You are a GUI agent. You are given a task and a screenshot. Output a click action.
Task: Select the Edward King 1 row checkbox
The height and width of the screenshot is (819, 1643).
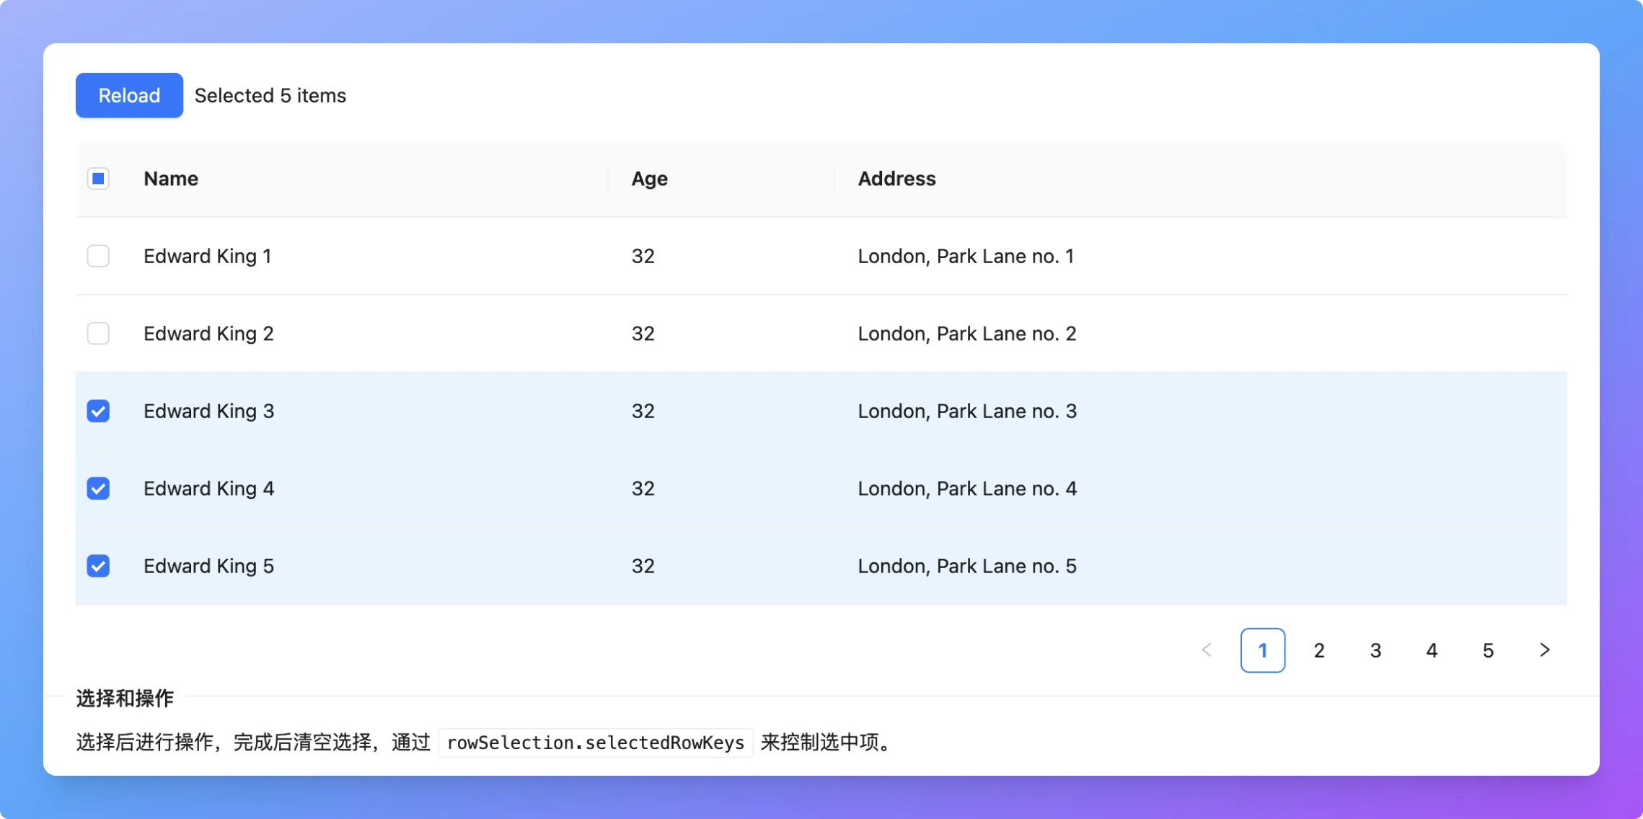point(98,256)
